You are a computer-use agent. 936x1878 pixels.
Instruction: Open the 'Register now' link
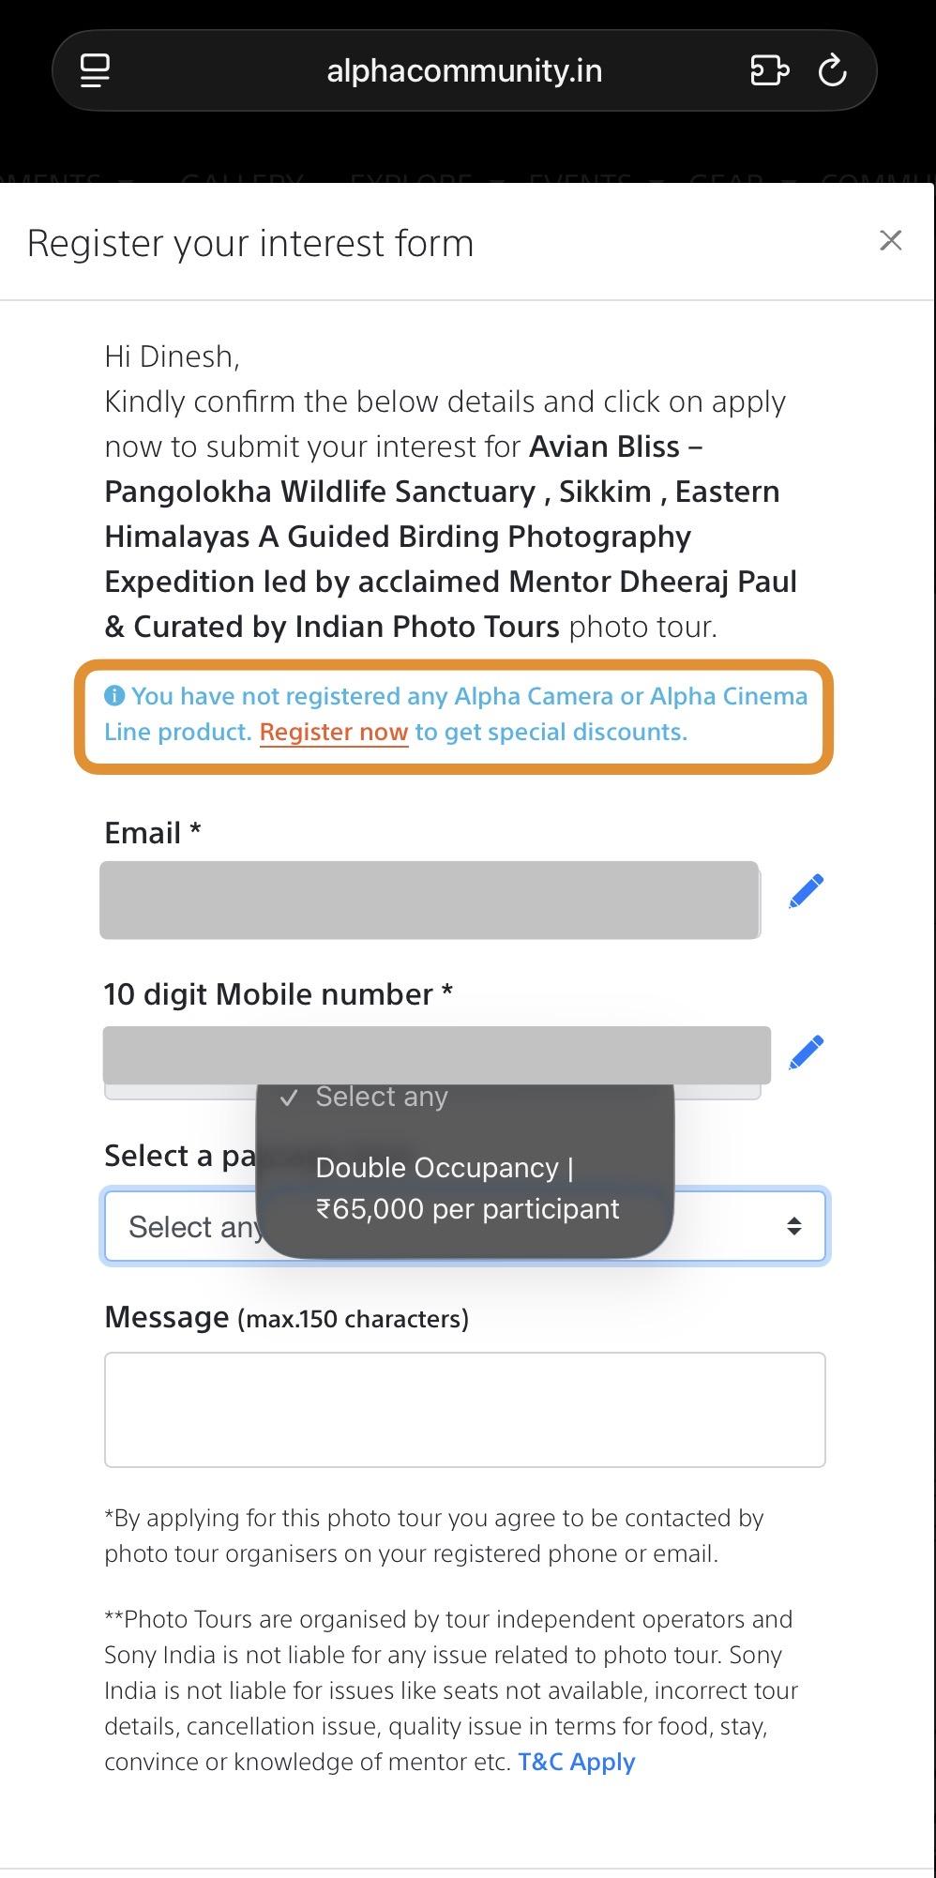click(334, 732)
